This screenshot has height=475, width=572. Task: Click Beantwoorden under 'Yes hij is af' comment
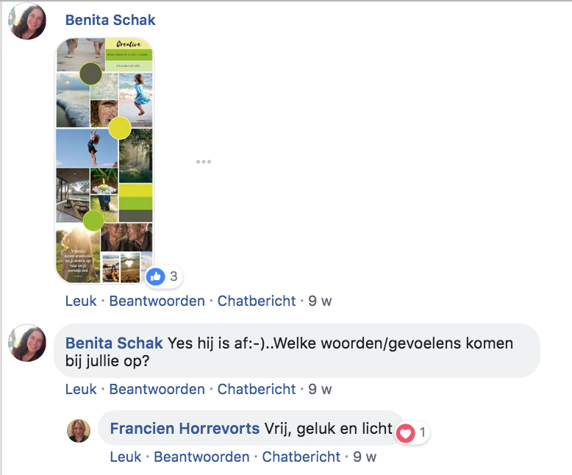click(x=157, y=389)
